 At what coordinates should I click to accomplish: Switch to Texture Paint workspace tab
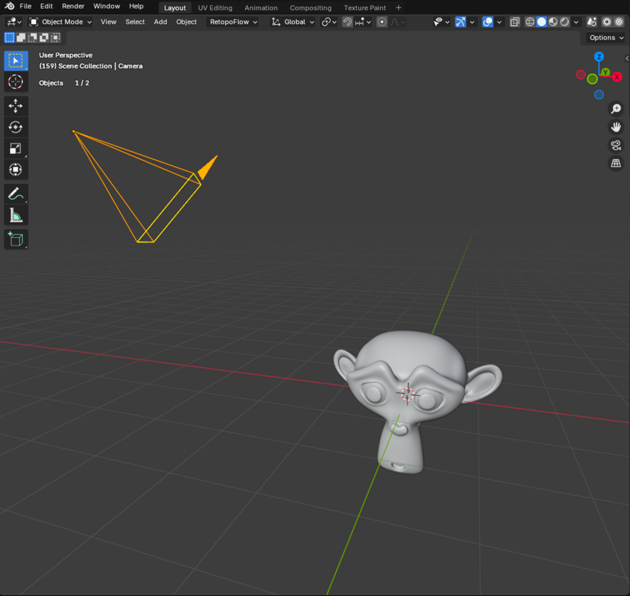coord(364,7)
